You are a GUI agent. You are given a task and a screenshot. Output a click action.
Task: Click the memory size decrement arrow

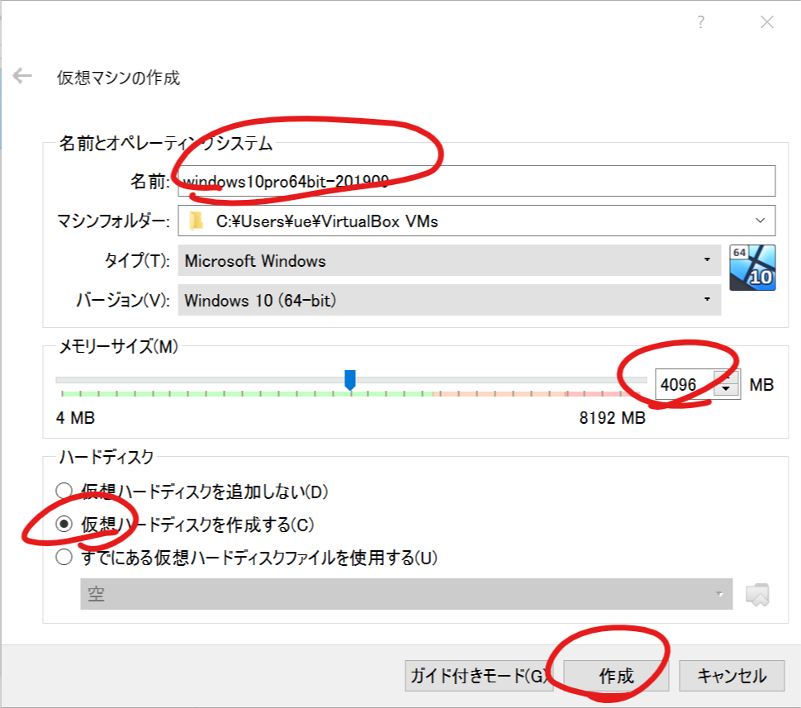coord(725,388)
